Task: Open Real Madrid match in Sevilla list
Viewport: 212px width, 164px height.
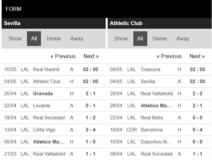Action: 46,69
